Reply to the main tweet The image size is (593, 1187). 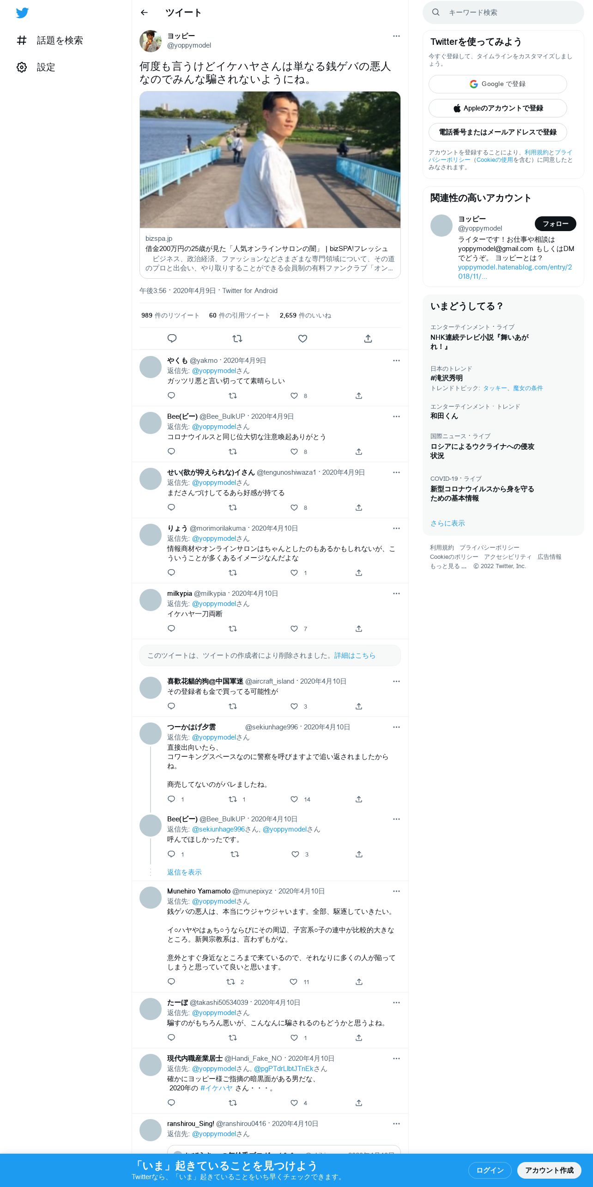[172, 338]
